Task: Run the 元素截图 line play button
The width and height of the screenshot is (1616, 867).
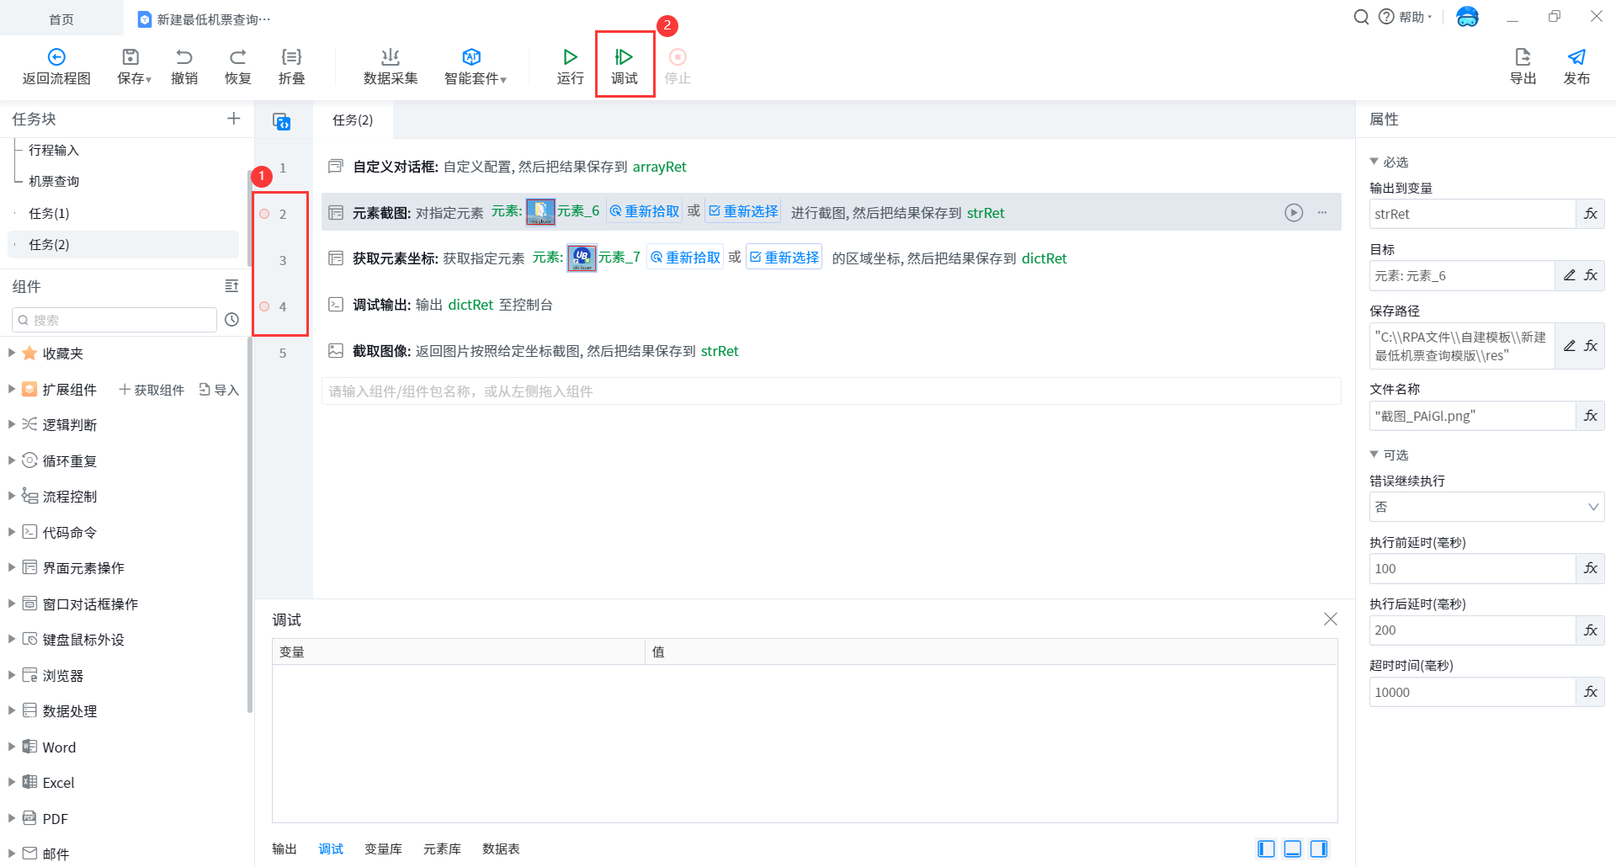Action: click(x=1294, y=213)
